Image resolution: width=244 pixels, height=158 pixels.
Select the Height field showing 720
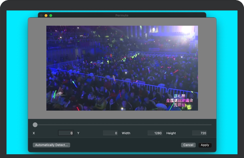(199, 133)
